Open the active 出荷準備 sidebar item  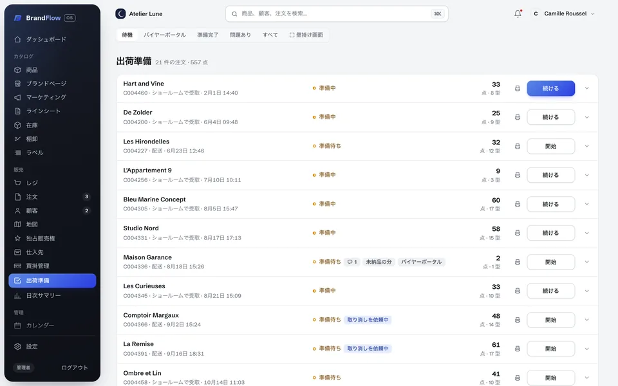click(52, 281)
